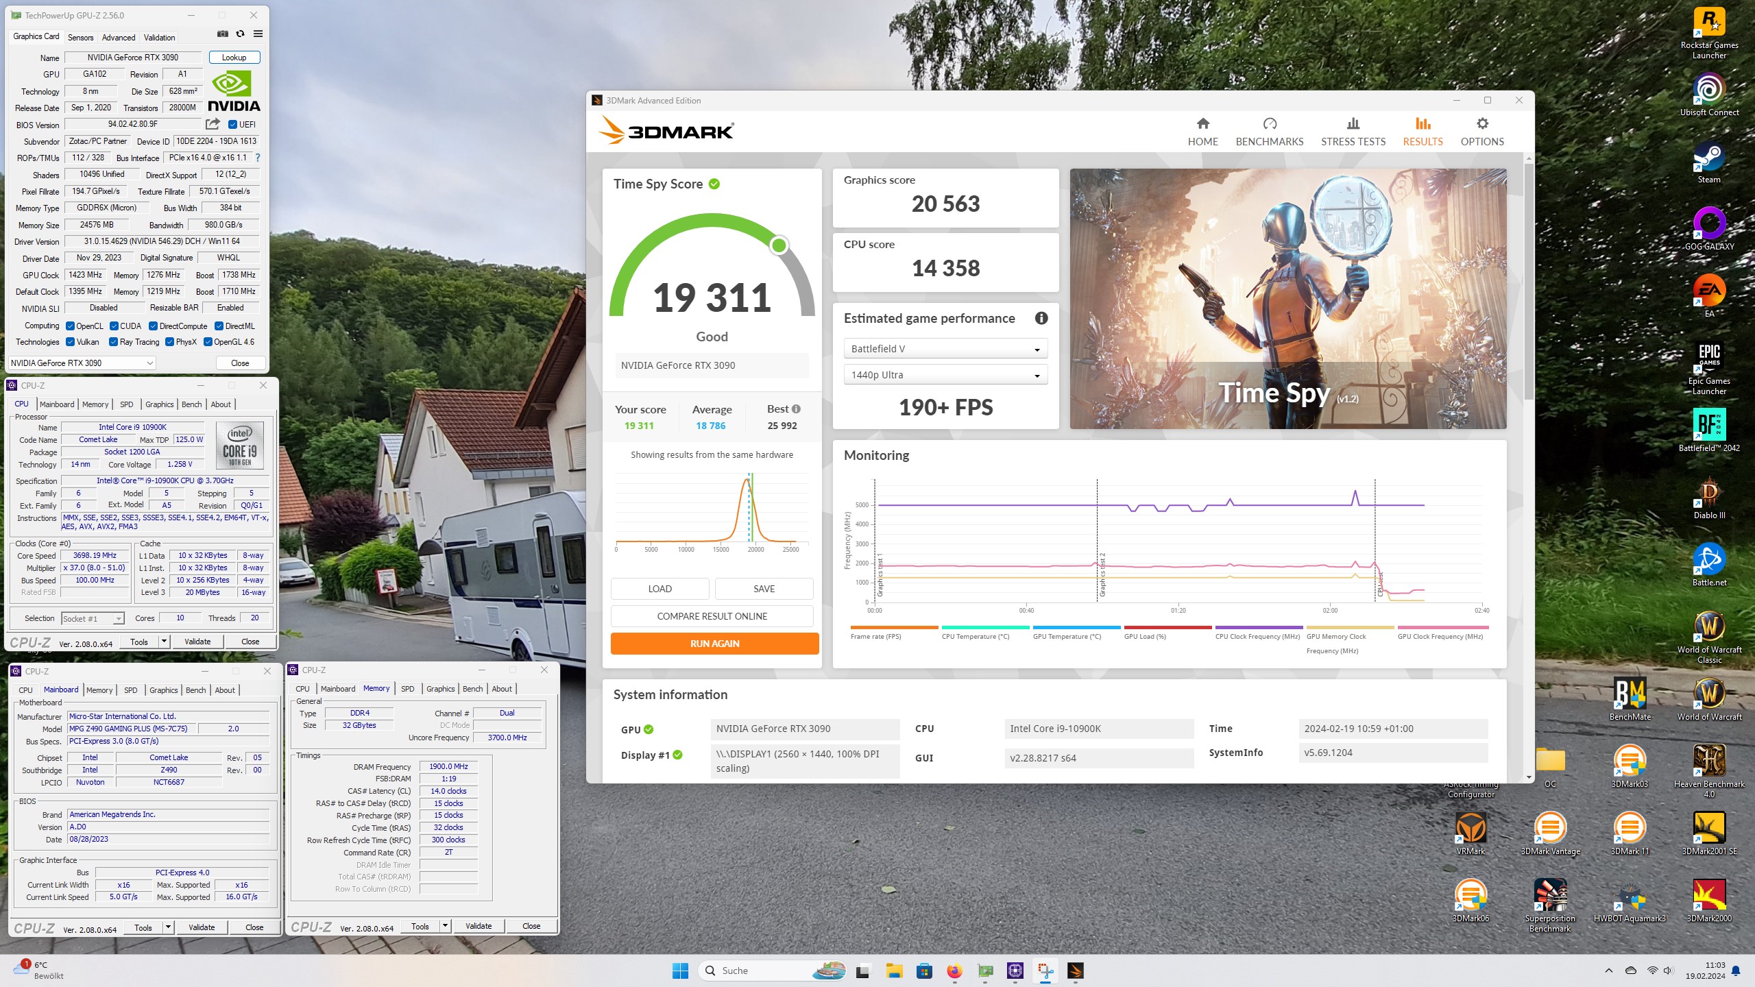Open BenchMate desktop icon
The height and width of the screenshot is (987, 1755).
tap(1630, 700)
